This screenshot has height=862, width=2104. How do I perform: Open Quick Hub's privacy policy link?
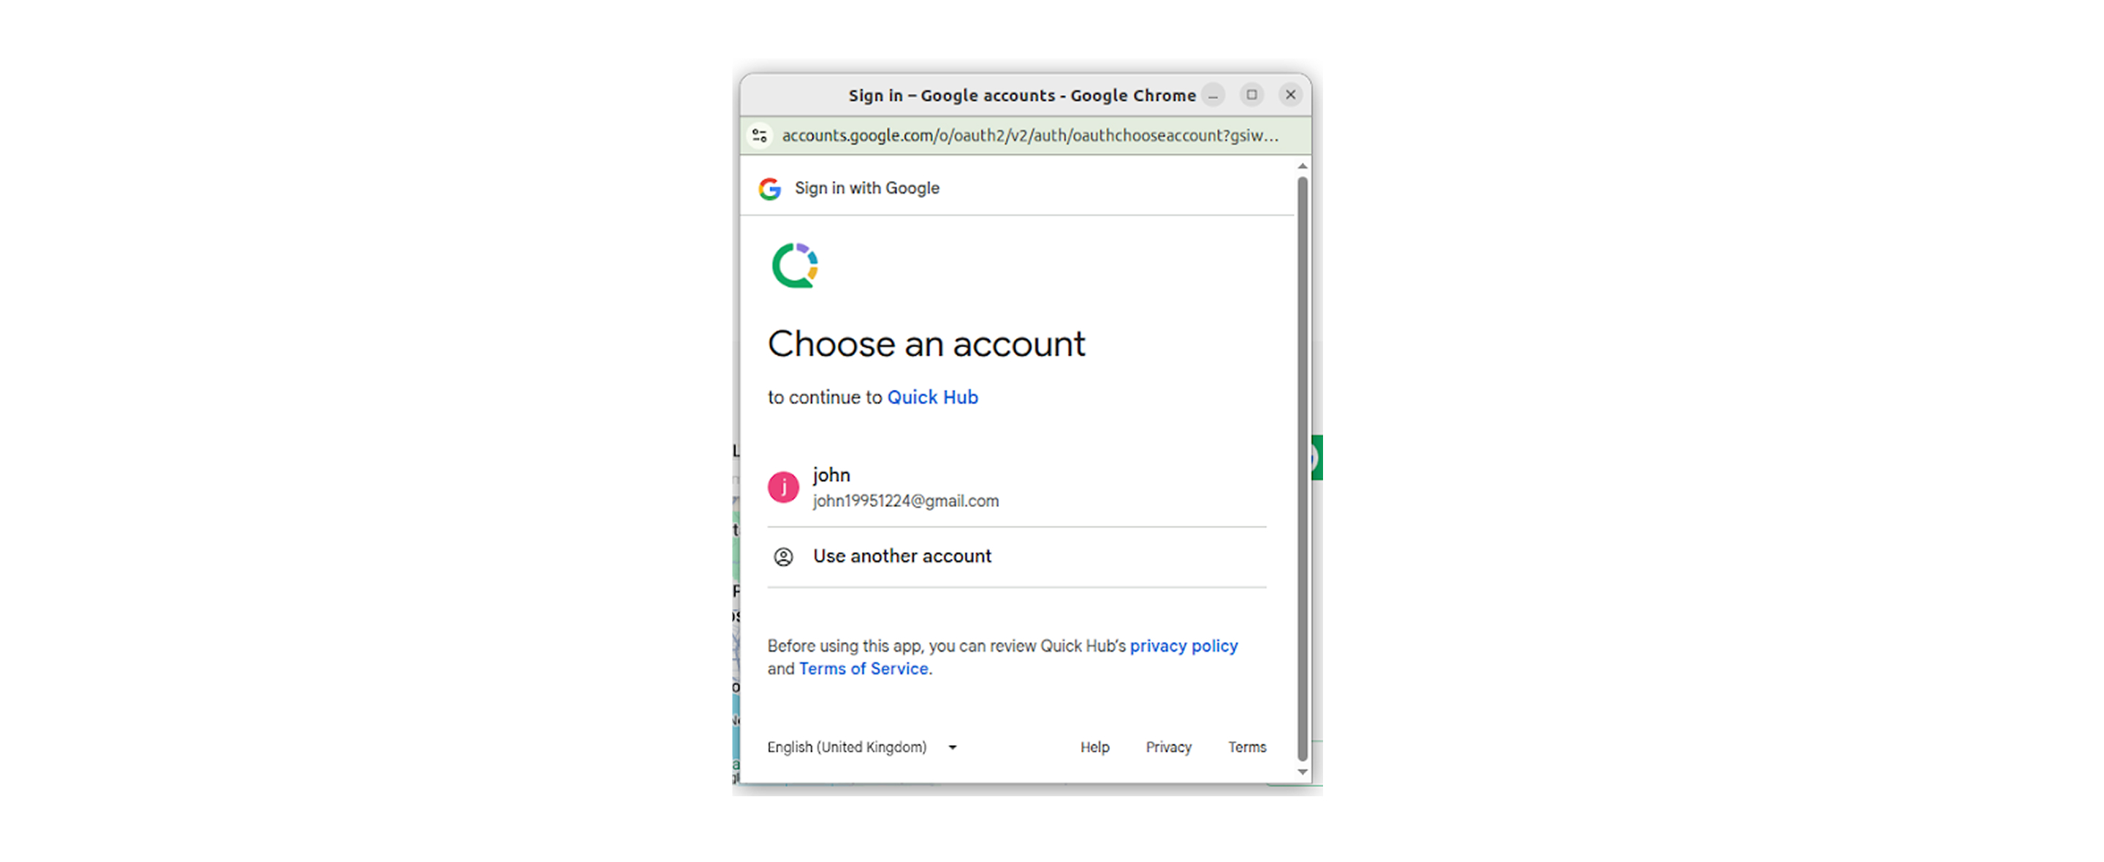tap(1183, 646)
